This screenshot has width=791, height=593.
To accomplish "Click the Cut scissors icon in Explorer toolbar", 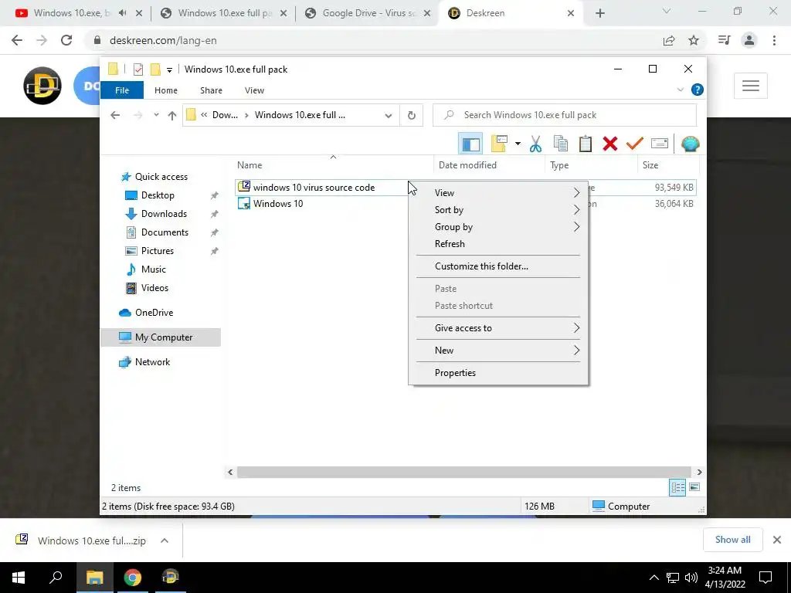I will 535,144.
